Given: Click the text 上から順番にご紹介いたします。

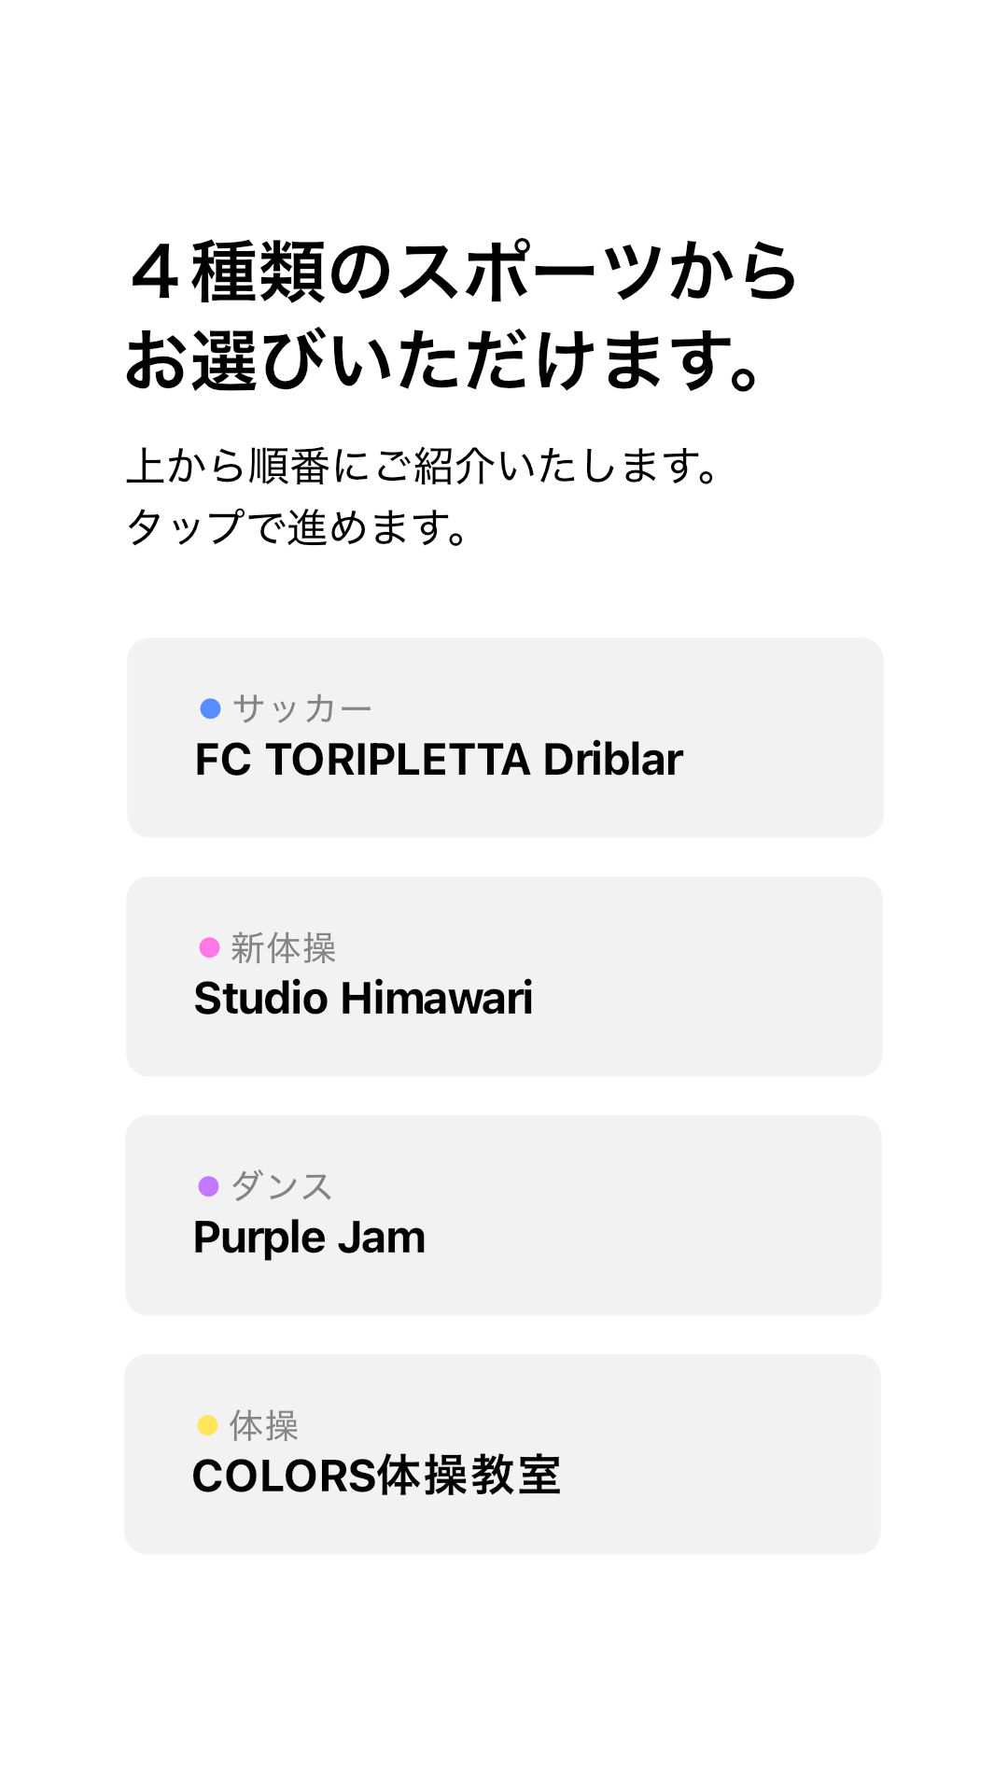Looking at the screenshot, I should coord(423,466).
